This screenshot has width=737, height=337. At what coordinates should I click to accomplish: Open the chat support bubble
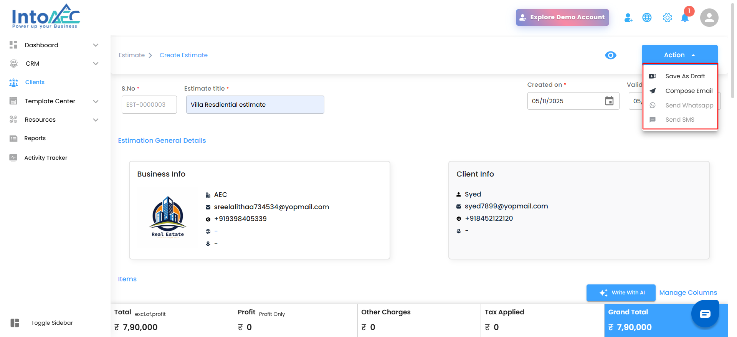[705, 314]
